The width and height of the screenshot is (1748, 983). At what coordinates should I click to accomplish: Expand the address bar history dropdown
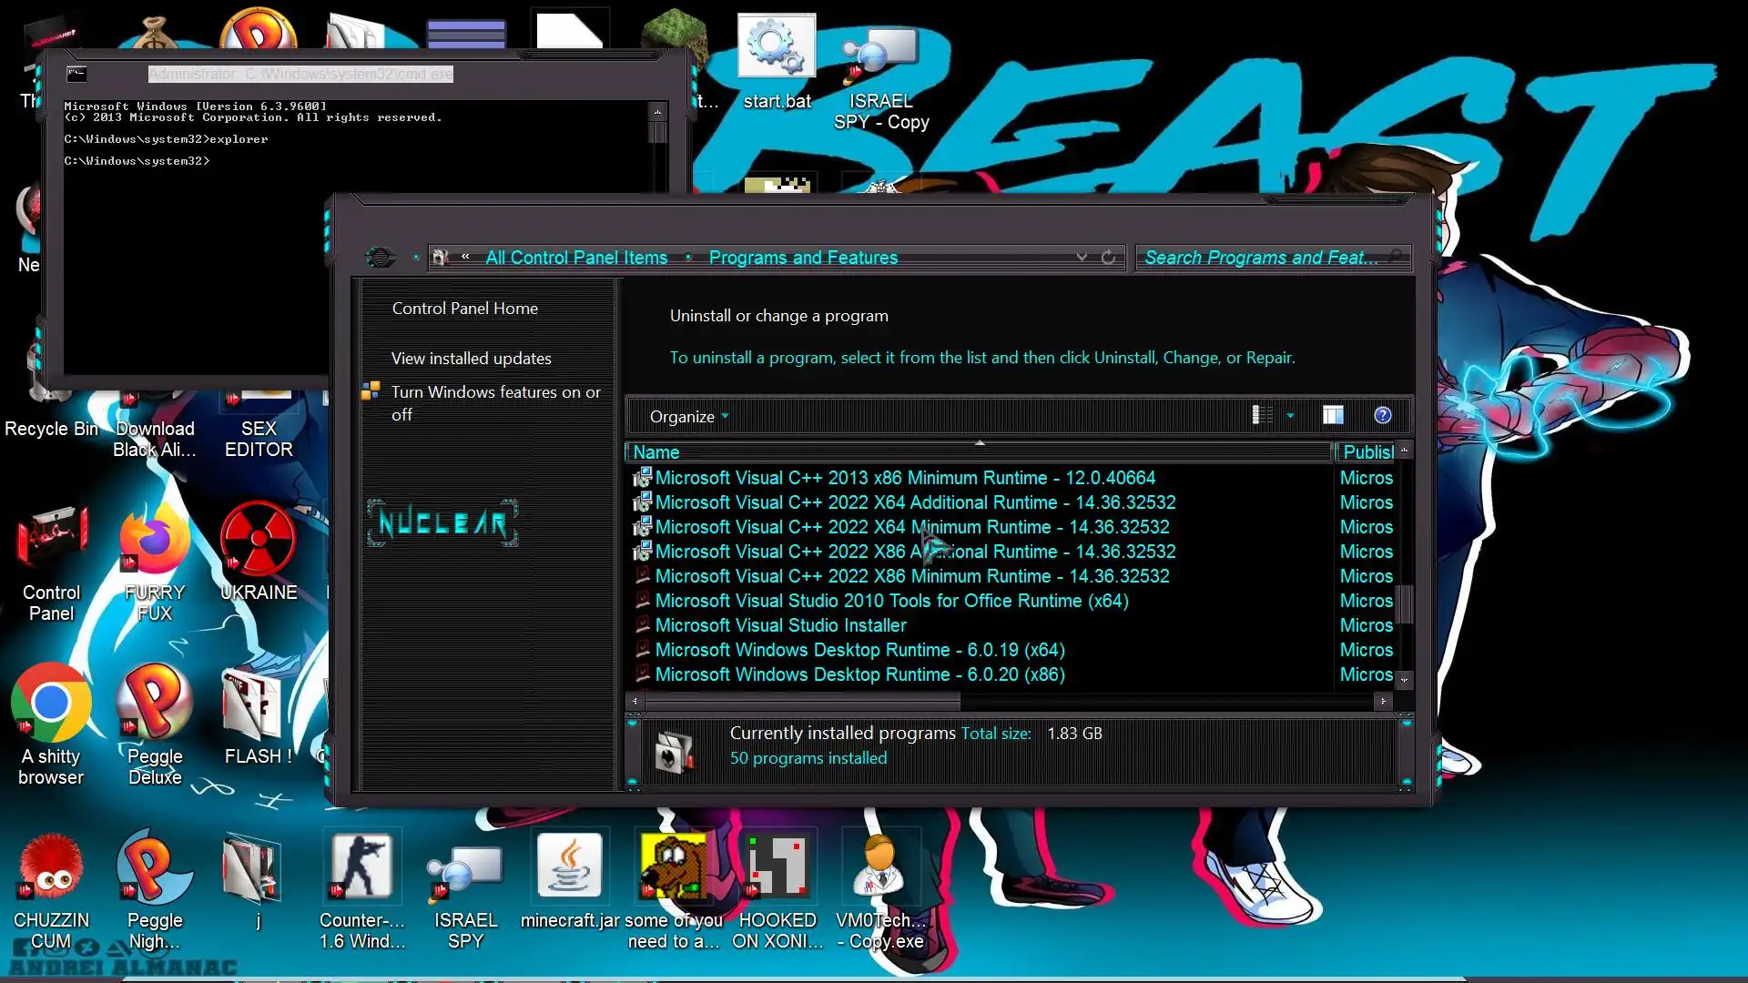pos(1082,258)
